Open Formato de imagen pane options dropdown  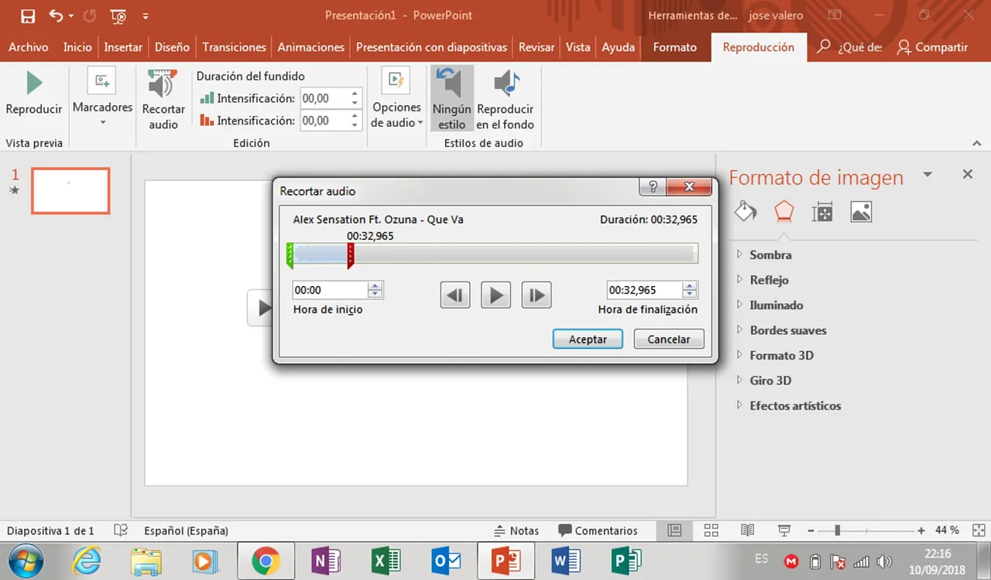click(928, 175)
